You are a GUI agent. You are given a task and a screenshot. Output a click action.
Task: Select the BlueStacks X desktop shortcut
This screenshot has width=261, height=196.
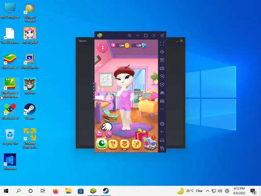10,111
